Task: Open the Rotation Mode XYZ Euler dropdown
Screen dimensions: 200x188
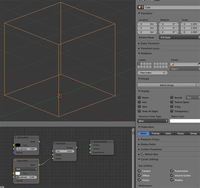Action: (179, 38)
